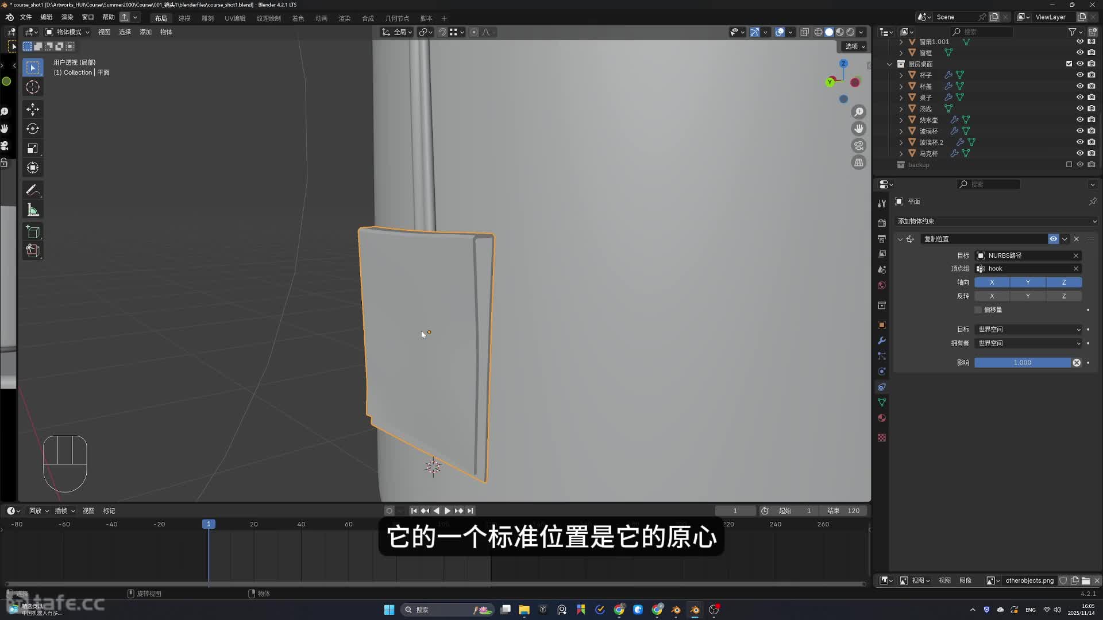Expand the 烧水壶 outliner item
The width and height of the screenshot is (1103, 620).
click(x=901, y=120)
